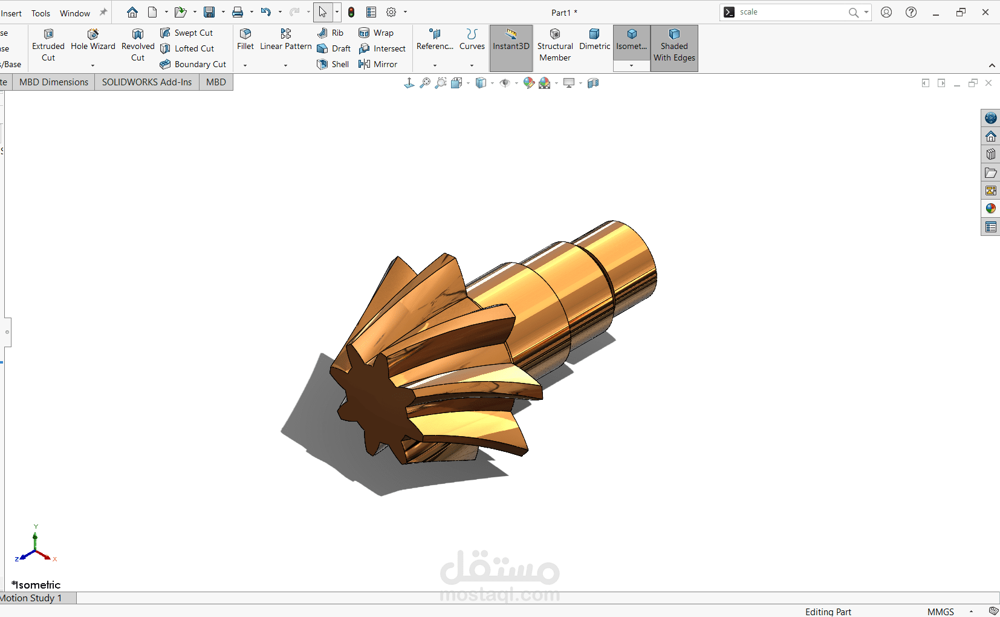Open the 3DEXPERIENCE globe icon in task pane
Viewport: 1000px width, 617px height.
[990, 118]
